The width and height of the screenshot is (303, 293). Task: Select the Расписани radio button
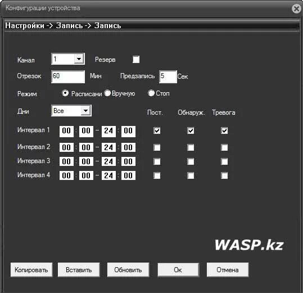pyautogui.click(x=65, y=93)
